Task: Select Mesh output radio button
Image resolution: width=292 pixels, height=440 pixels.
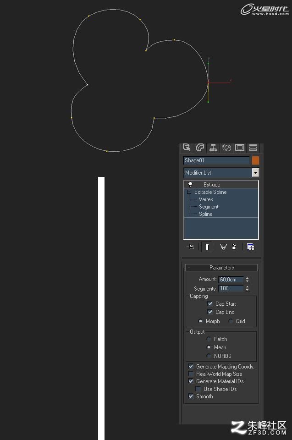Action: click(x=209, y=347)
